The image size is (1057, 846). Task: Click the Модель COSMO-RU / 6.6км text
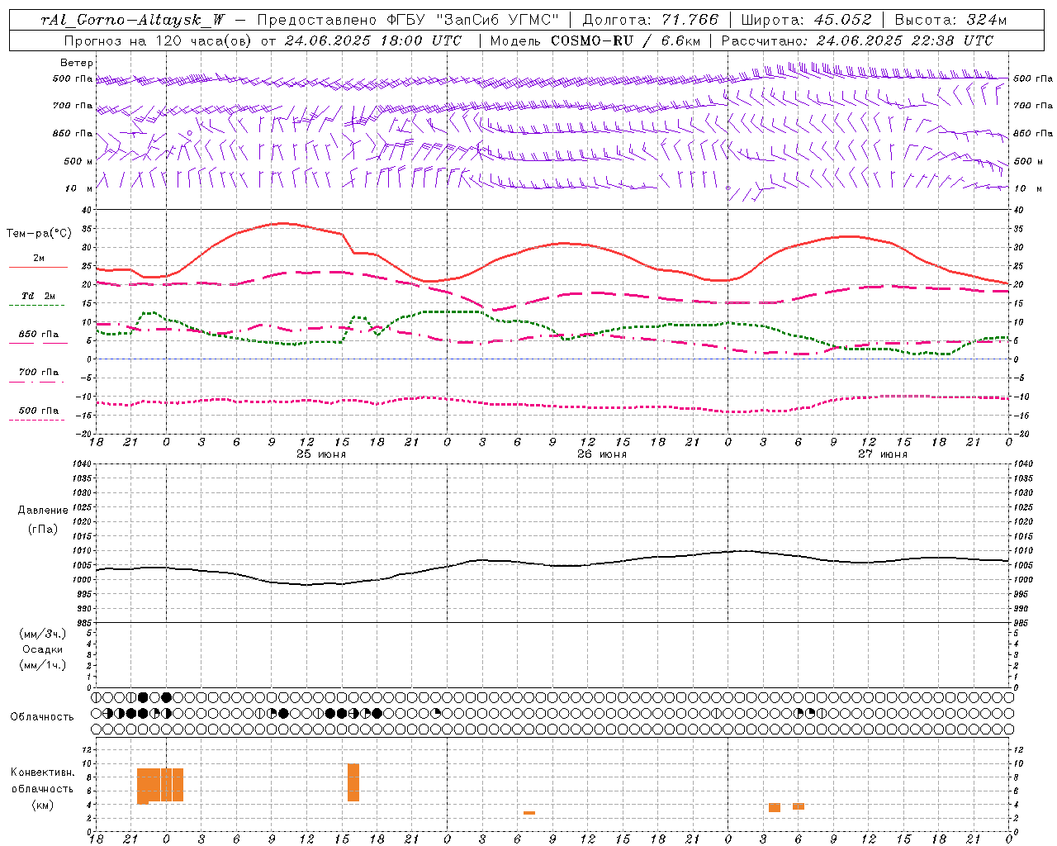[595, 40]
